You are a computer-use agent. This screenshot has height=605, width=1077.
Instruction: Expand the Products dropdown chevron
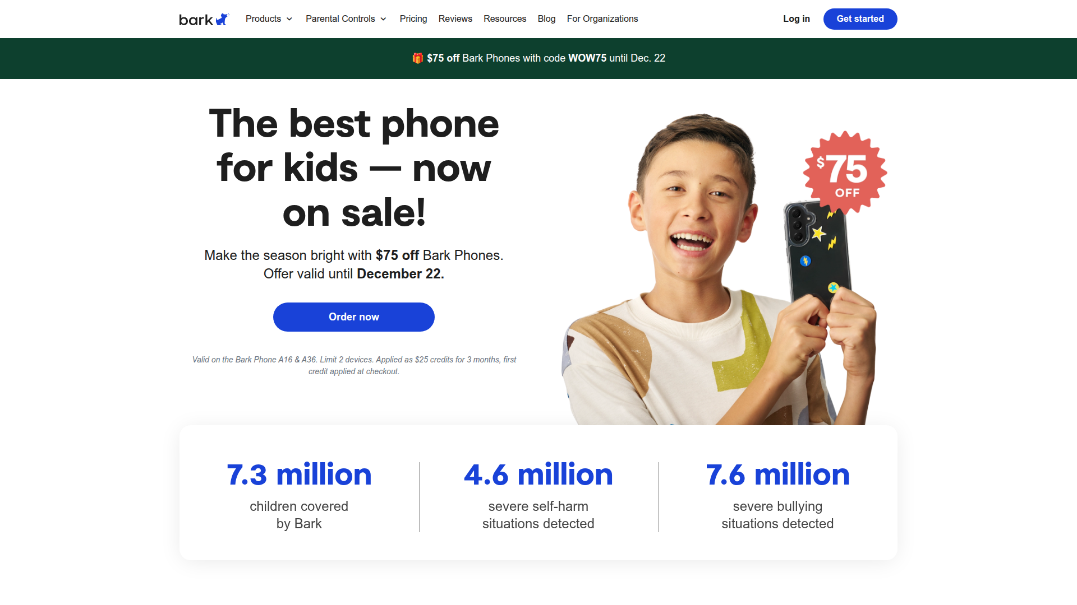pos(289,19)
